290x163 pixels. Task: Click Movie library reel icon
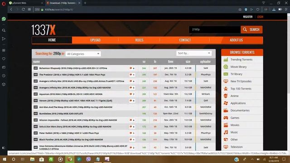tap(226, 67)
